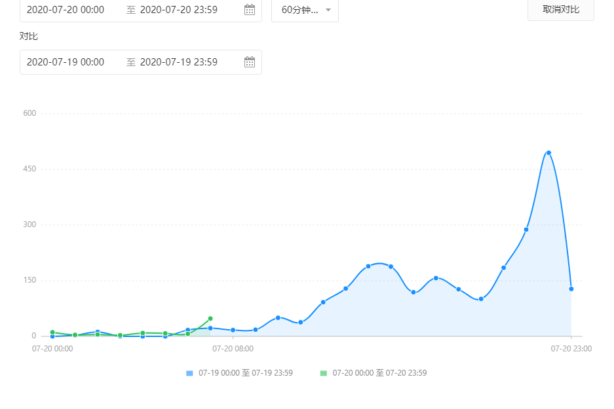The width and height of the screenshot is (614, 409).
Task: Click the comparison end date 2020-07-19 23:59
Action: 179,62
